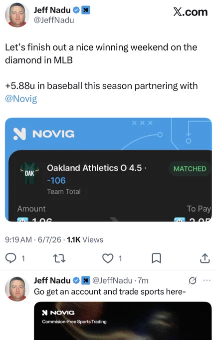Image resolution: width=217 pixels, height=340 pixels.
Task: Tap the MATCHED status badge
Action: pos(190,168)
